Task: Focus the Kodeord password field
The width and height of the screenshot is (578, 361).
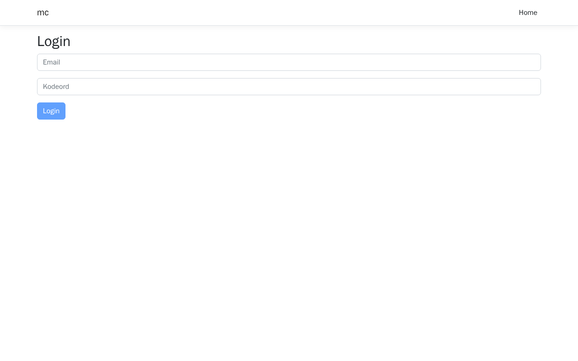Action: 289,87
